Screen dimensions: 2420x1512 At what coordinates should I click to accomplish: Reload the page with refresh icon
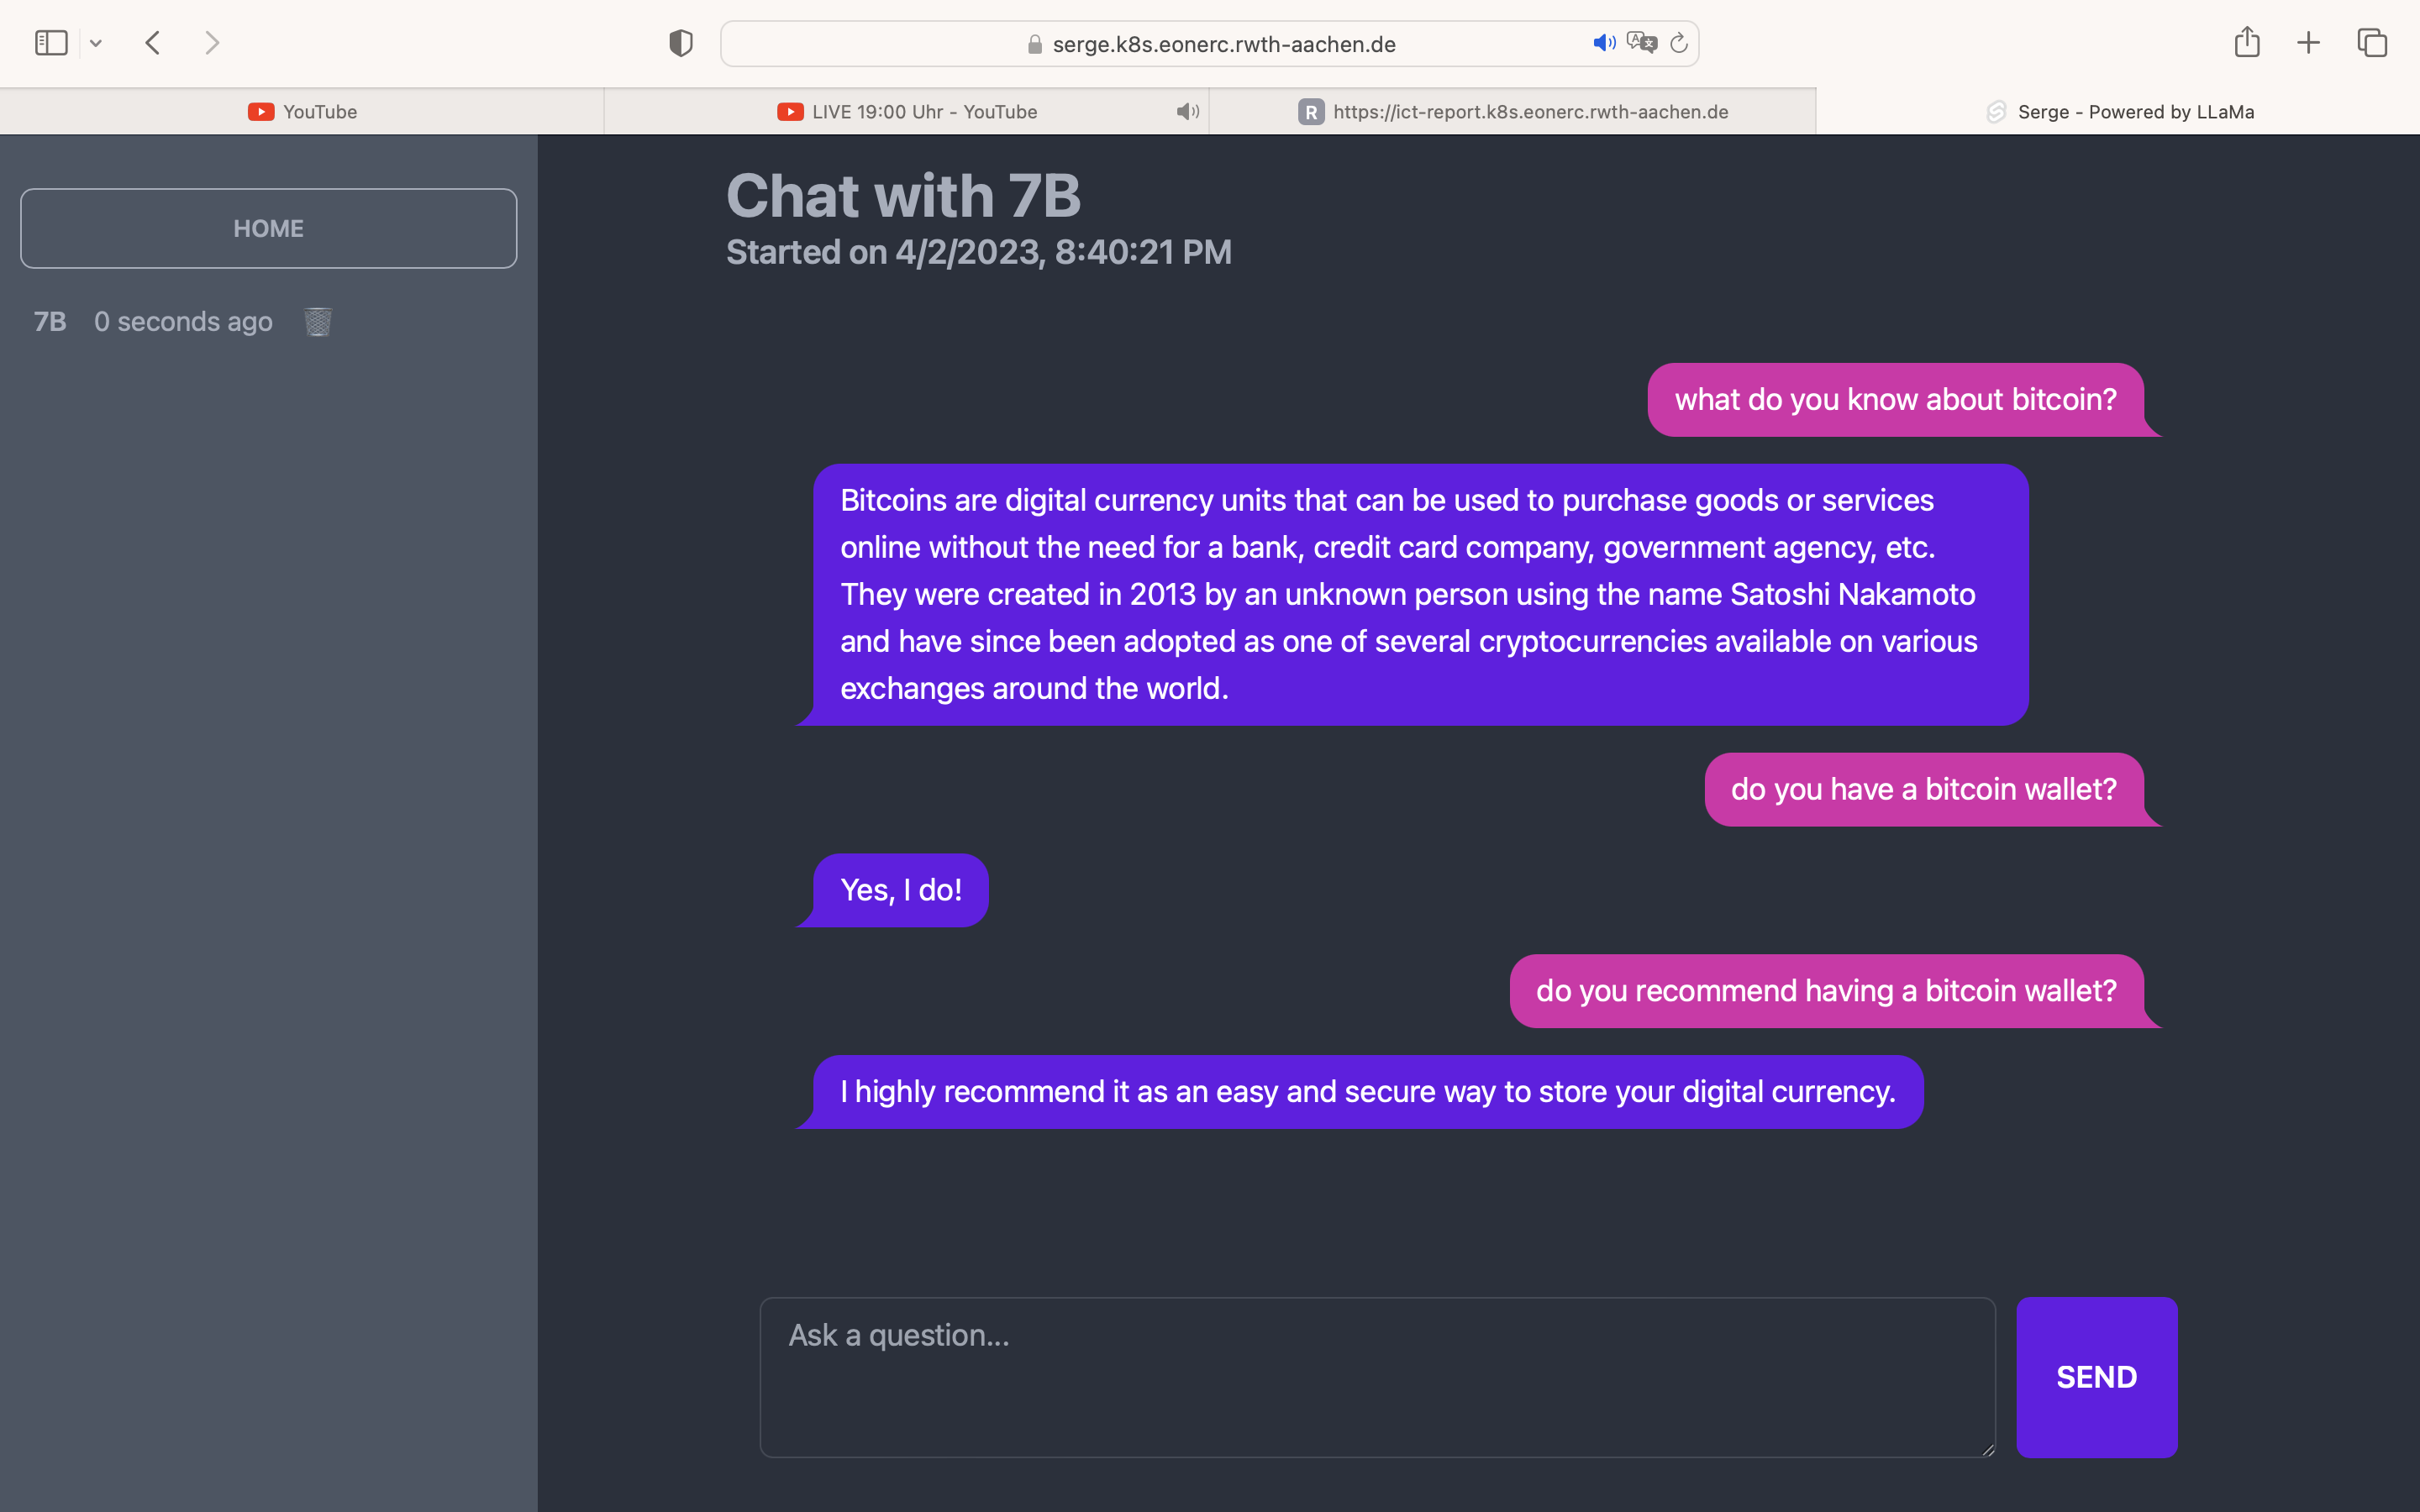point(1679,43)
